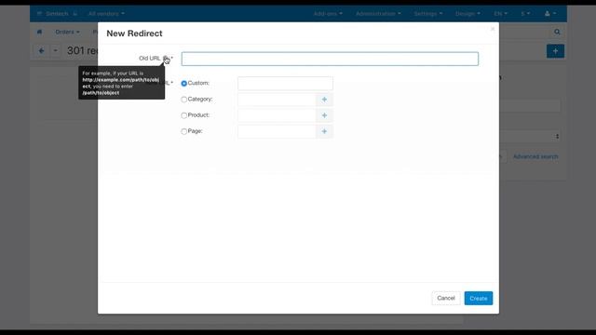This screenshot has width=596, height=335.
Task: Open the EN language dropdown
Action: (x=500, y=14)
